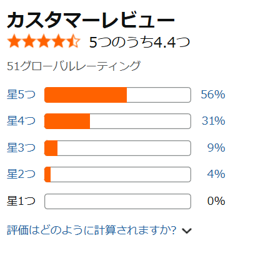Expand the chevron beside 評価はどのように計算されますか?
The height and width of the screenshot is (255, 263).
pos(187,231)
